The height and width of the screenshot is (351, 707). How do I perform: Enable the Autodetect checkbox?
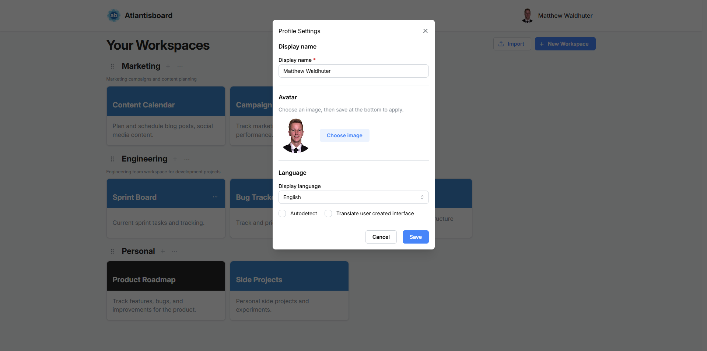pos(282,213)
